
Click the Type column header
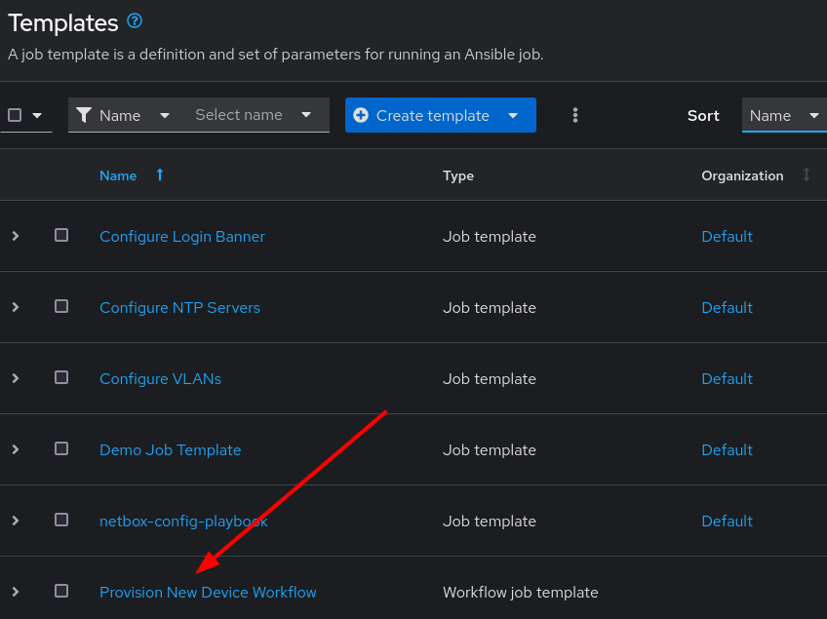point(458,175)
